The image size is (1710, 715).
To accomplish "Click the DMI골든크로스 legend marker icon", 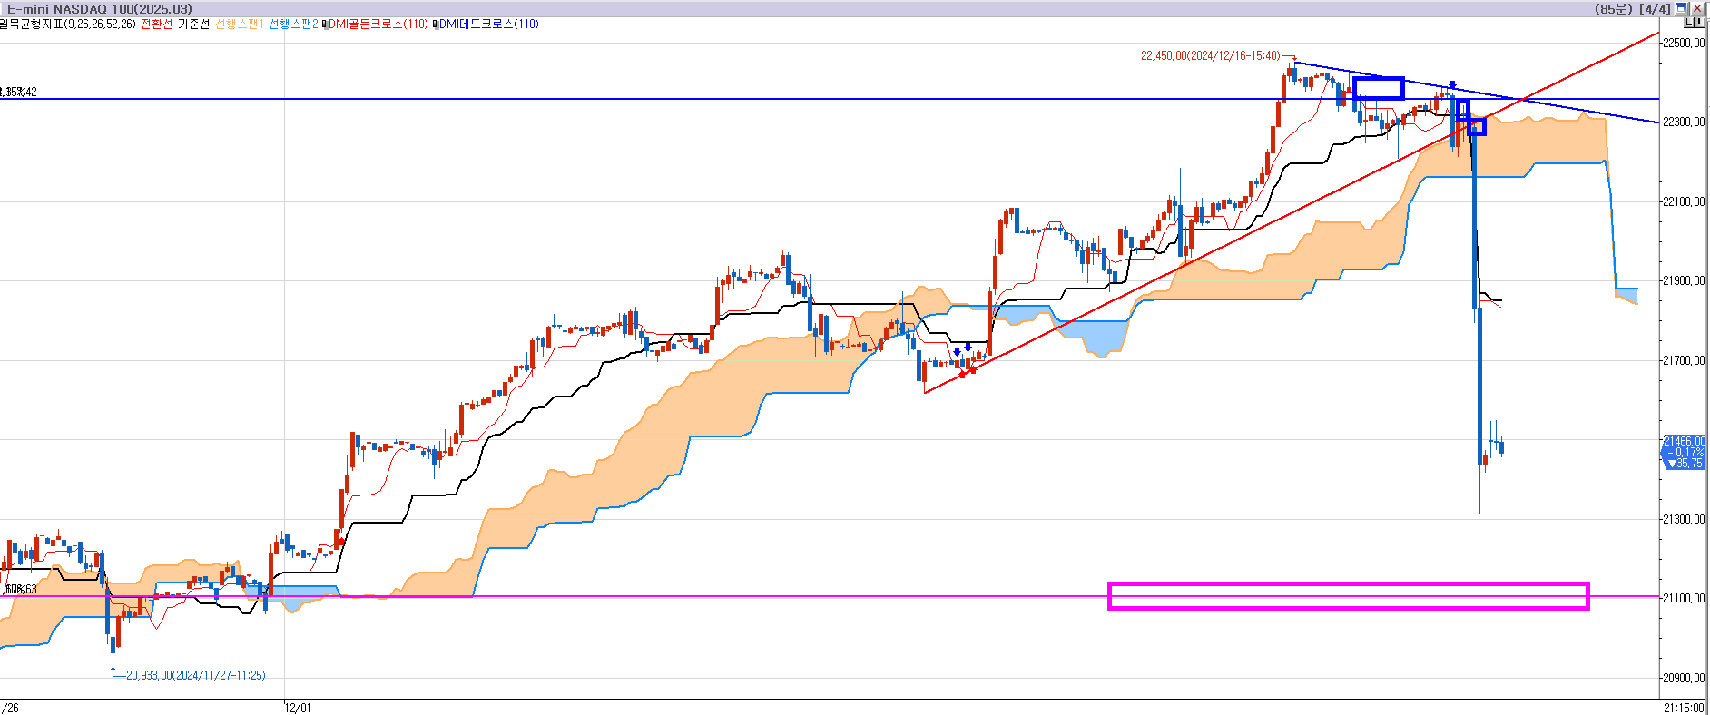I will (x=325, y=24).
